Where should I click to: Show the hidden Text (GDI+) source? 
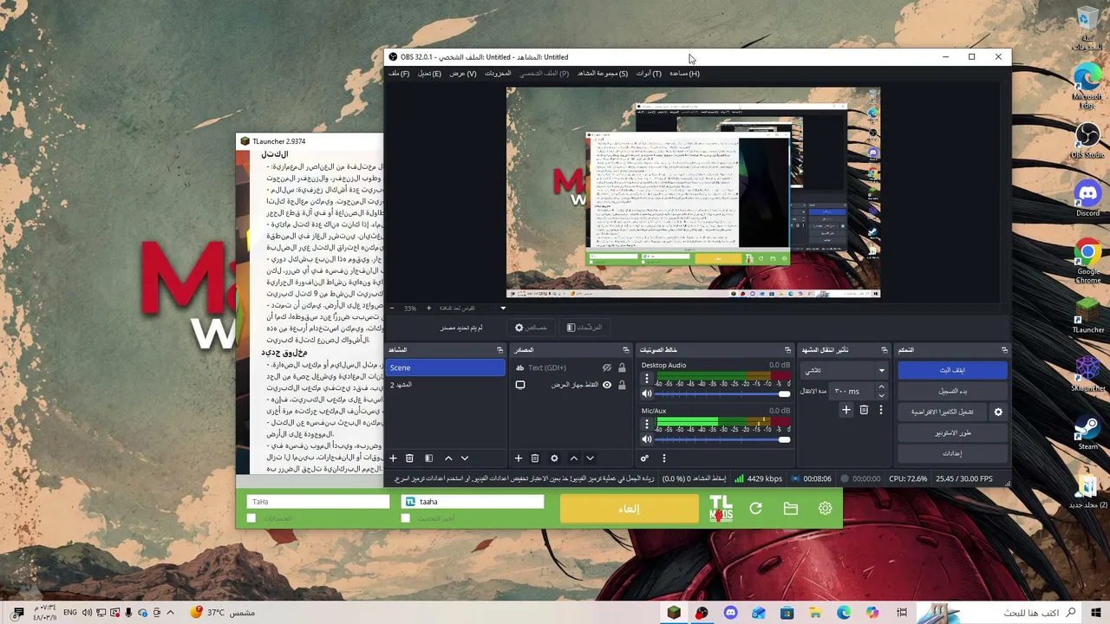coord(607,367)
